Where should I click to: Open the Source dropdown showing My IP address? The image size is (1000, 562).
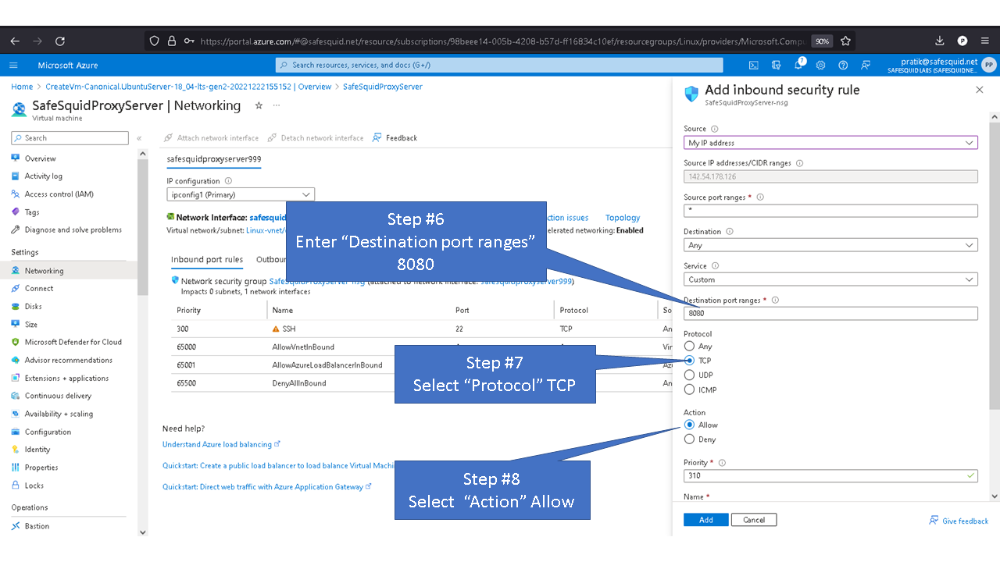pyautogui.click(x=830, y=143)
